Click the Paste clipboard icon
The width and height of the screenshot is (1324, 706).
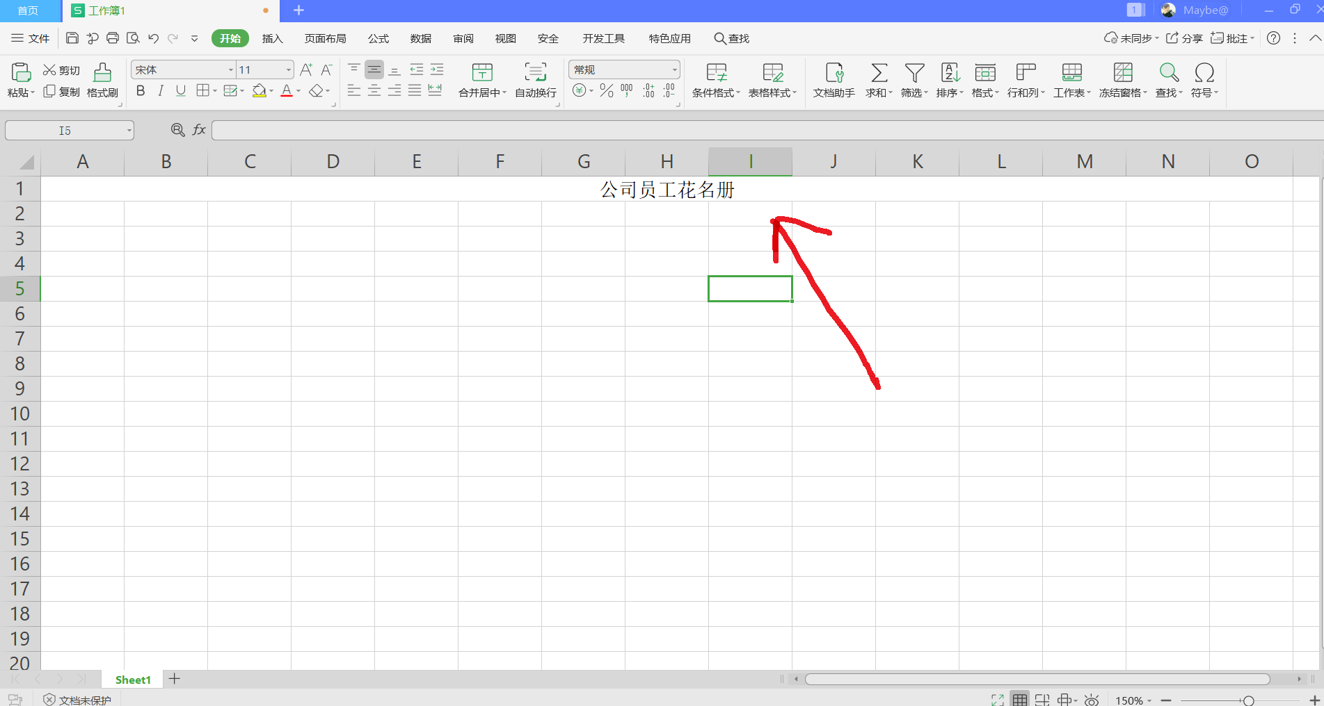click(x=21, y=72)
